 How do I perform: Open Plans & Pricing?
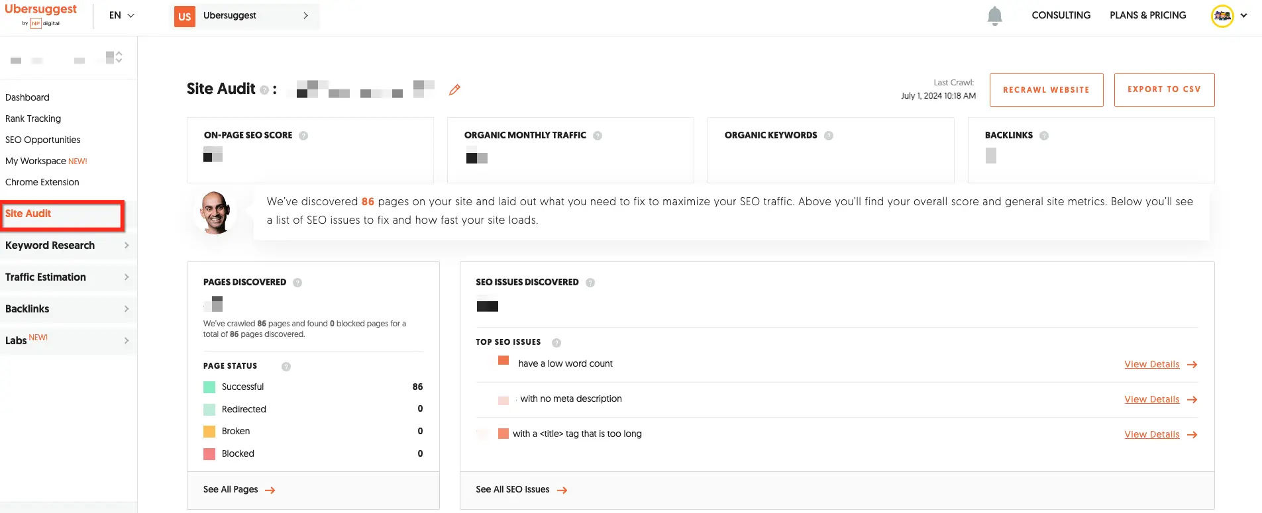coord(1148,15)
